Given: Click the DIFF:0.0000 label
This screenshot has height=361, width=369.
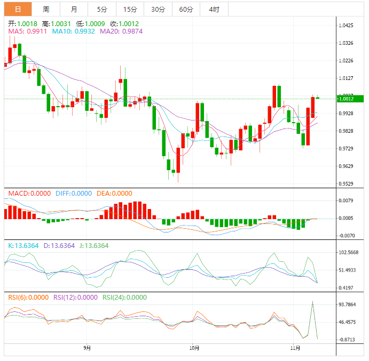Looking at the screenshot, I should pyautogui.click(x=74, y=194).
